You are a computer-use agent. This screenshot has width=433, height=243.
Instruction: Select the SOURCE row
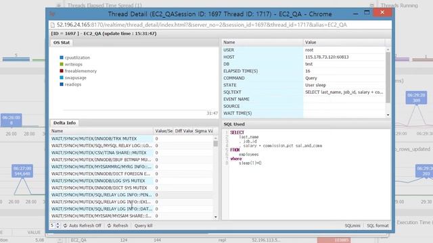point(304,107)
